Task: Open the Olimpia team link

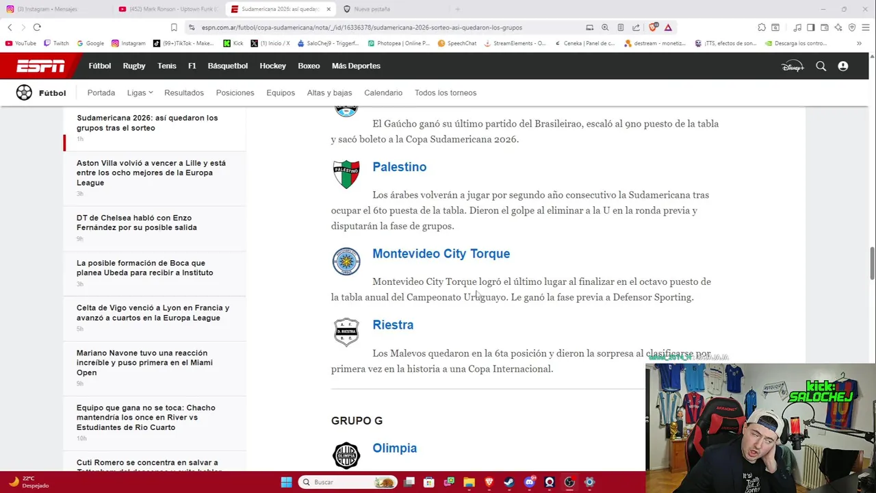Action: [x=395, y=448]
